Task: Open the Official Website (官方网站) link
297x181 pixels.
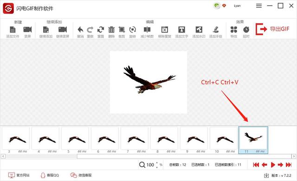Action: [x=19, y=175]
